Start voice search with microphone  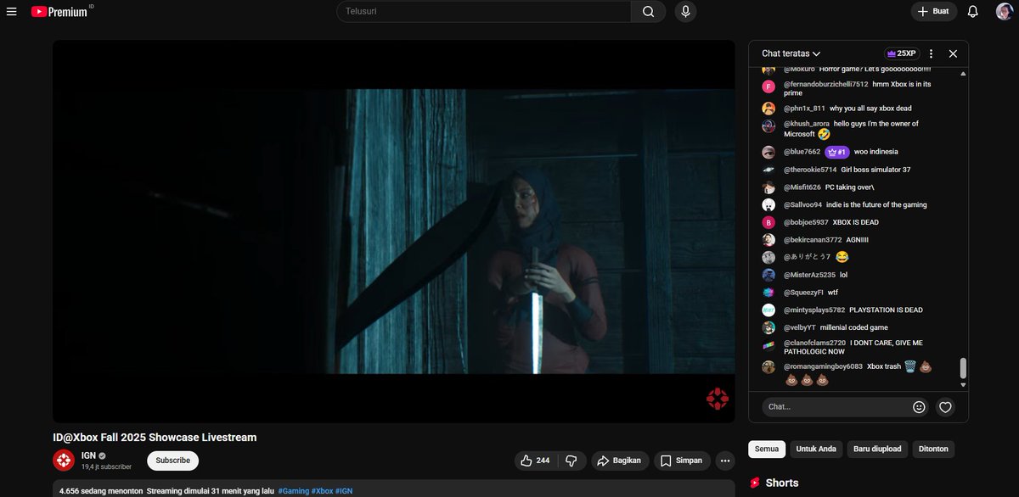tap(685, 12)
